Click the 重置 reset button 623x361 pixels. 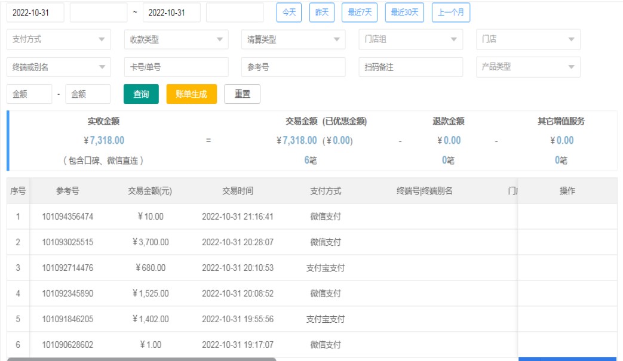pos(242,94)
